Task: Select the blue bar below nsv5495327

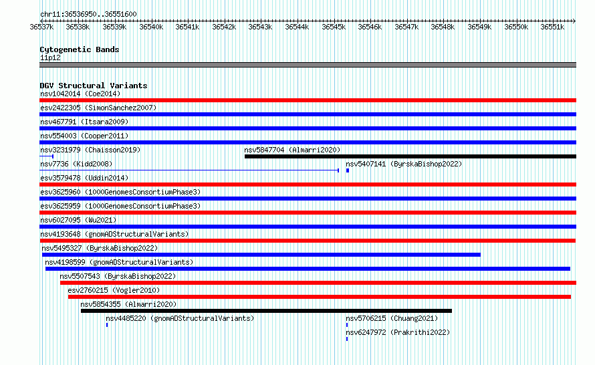Action: tap(261, 255)
